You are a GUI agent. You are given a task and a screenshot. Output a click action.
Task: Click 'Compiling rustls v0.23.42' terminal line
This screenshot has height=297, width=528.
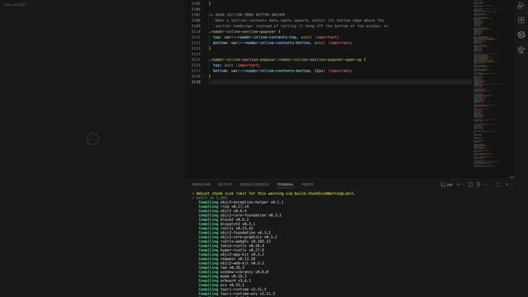(x=226, y=228)
